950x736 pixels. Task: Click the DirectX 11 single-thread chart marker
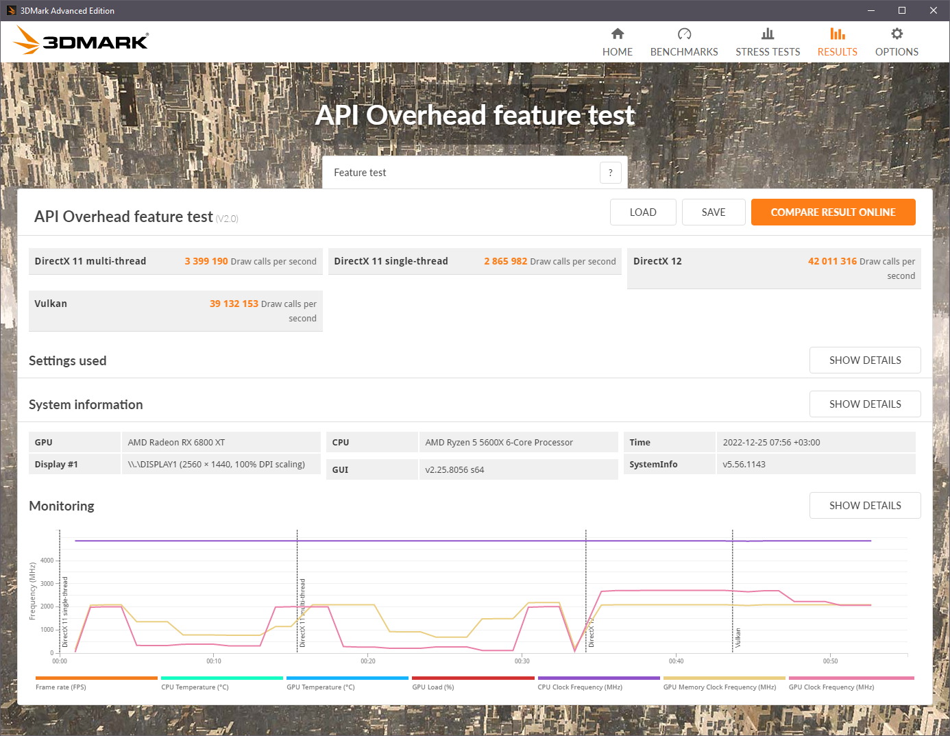pyautogui.click(x=65, y=612)
